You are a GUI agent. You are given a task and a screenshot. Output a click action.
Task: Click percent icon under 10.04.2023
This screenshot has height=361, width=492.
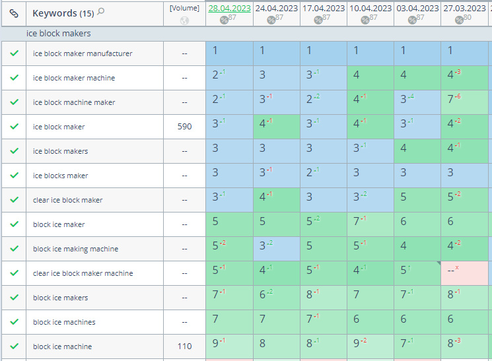point(365,20)
